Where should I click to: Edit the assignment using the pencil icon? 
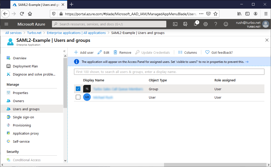pos(103,52)
